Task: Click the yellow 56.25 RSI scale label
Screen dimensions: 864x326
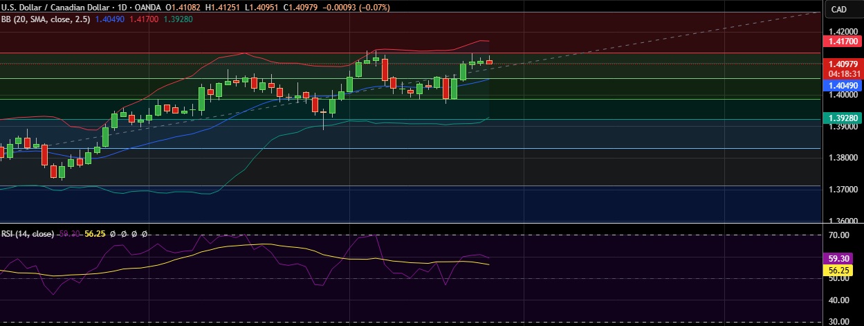Action: (843, 271)
